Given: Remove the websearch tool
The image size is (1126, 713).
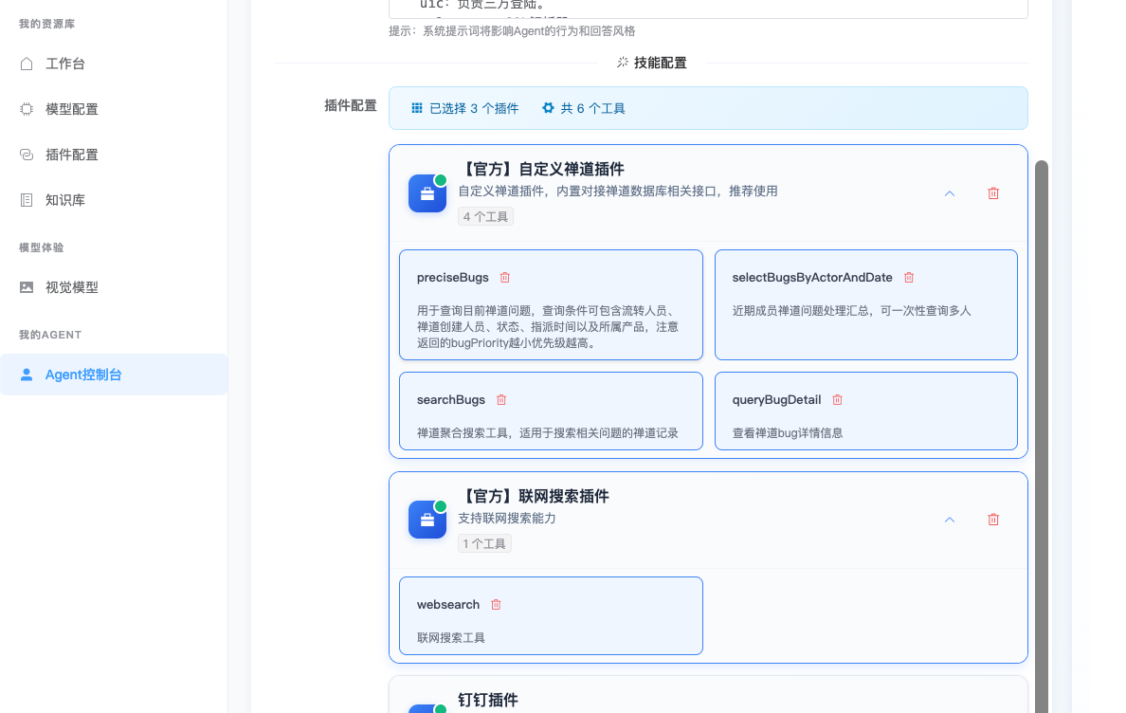Looking at the screenshot, I should [496, 605].
